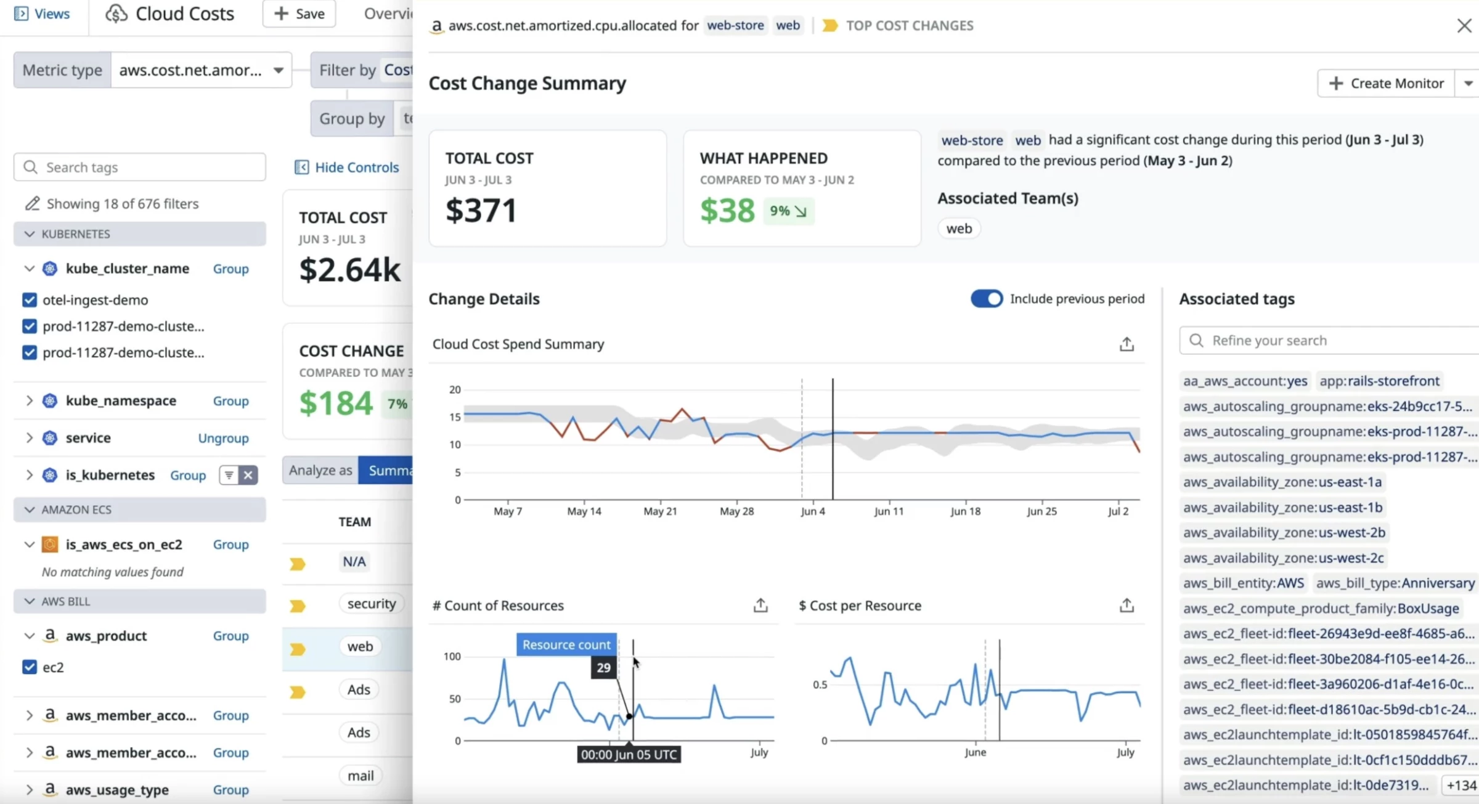The height and width of the screenshot is (804, 1479).
Task: Click the filter icon beside is_kubernetes
Action: pos(229,475)
